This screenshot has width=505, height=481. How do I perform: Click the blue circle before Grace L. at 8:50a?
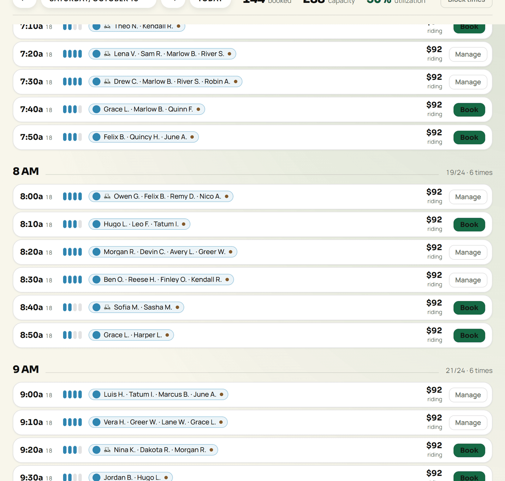point(97,335)
